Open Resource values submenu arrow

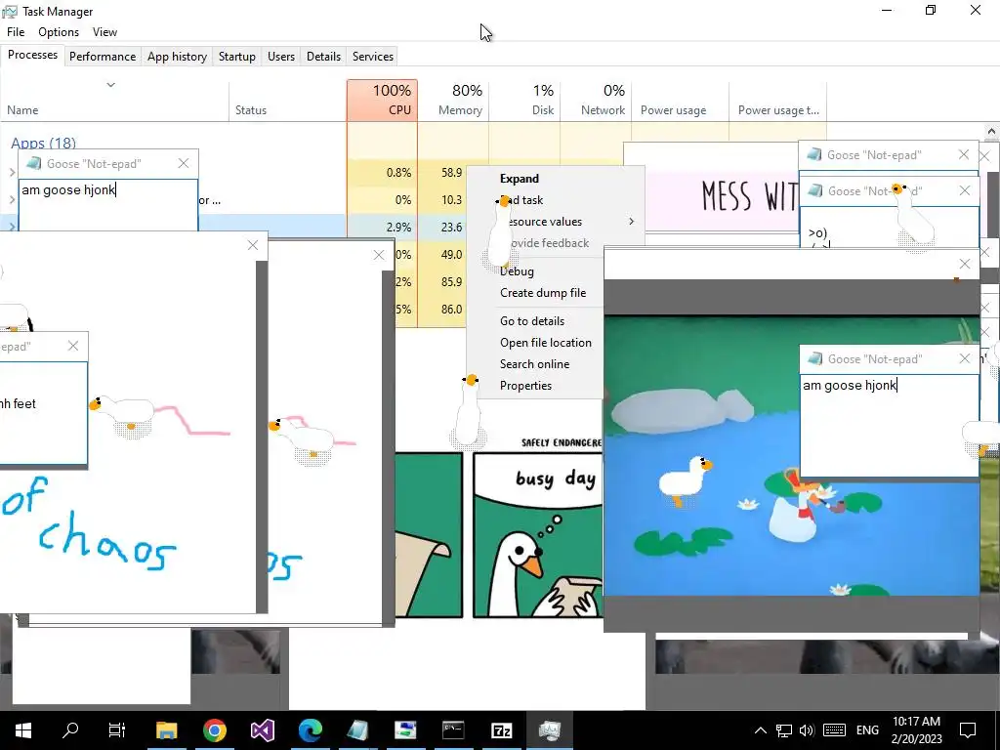[x=632, y=222]
